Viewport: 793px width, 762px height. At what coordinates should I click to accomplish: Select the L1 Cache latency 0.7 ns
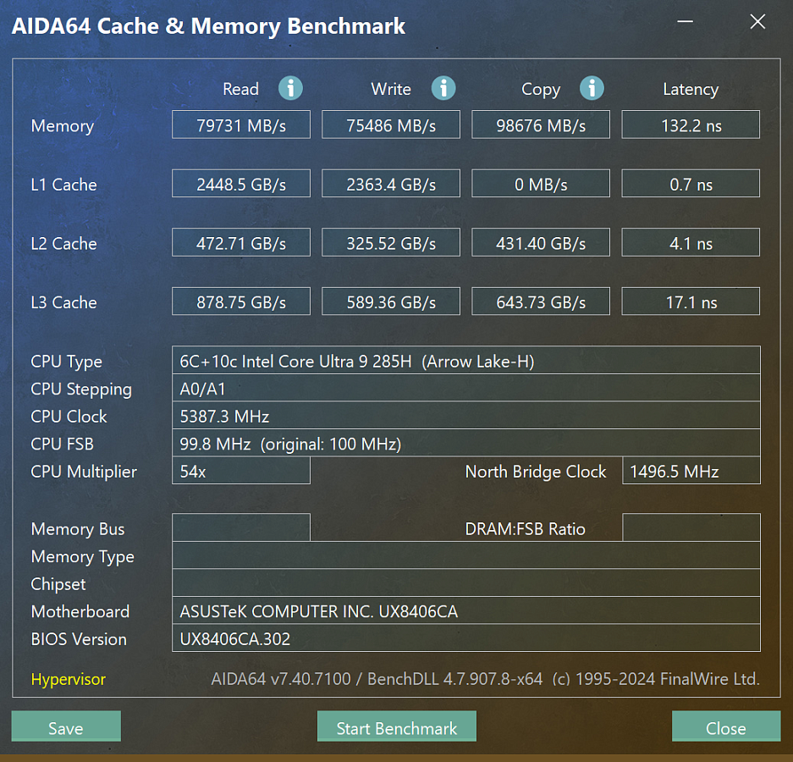[x=691, y=183]
